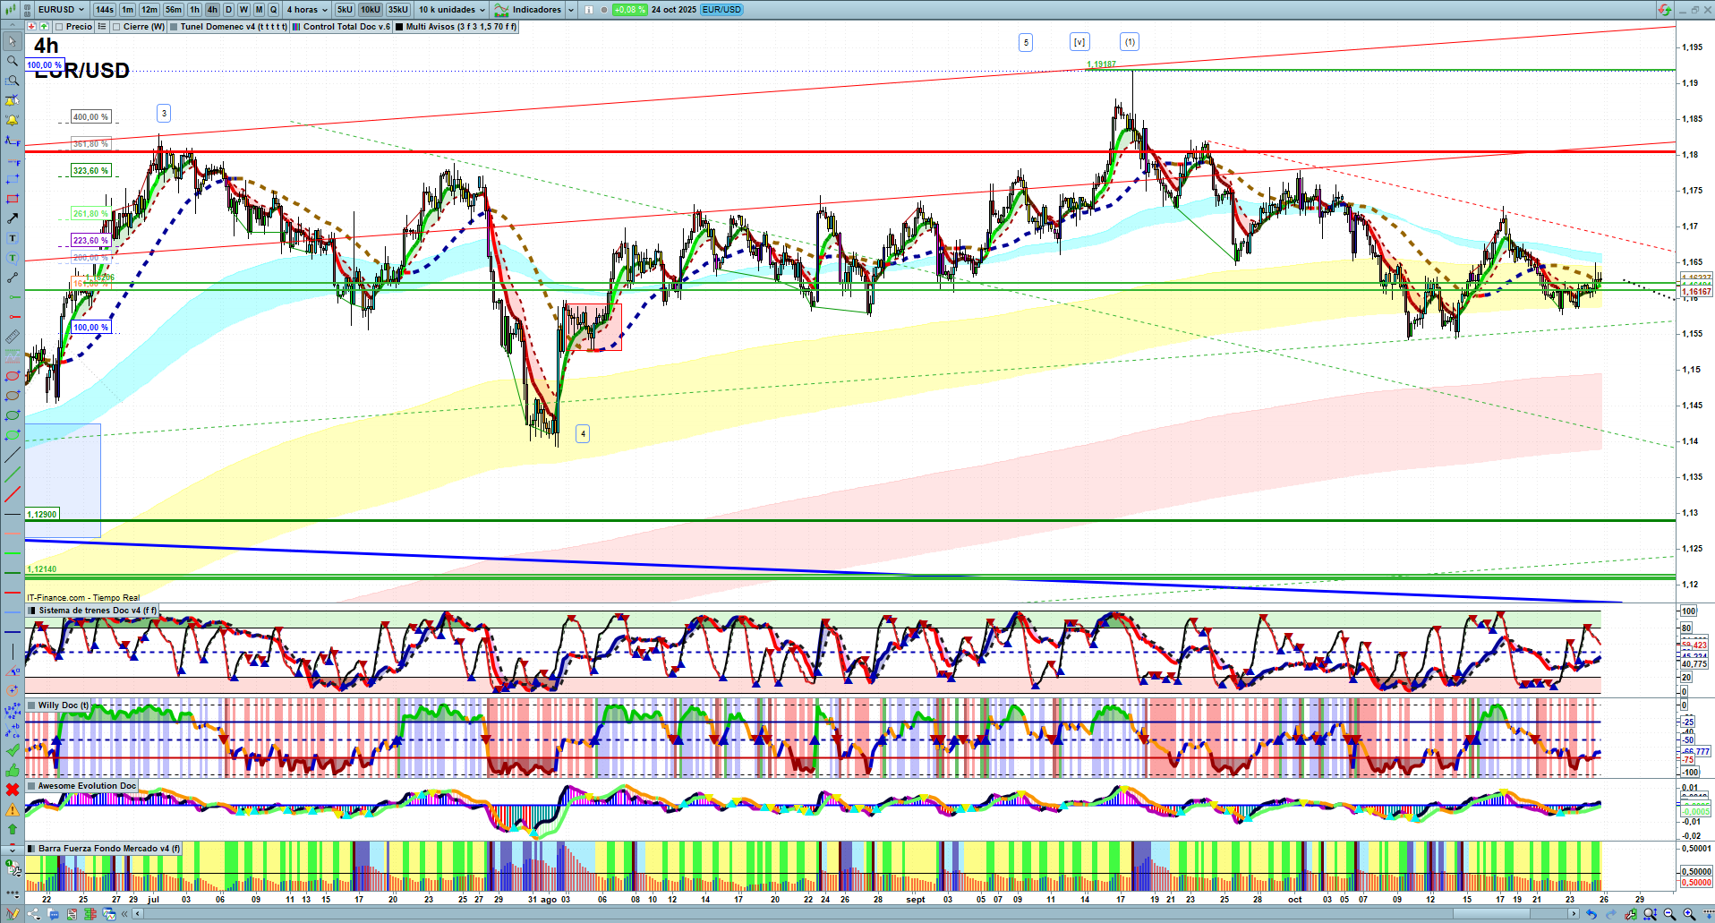Image resolution: width=1715 pixels, height=923 pixels.
Task: Select the cursor pointer tool
Action: click(x=13, y=41)
